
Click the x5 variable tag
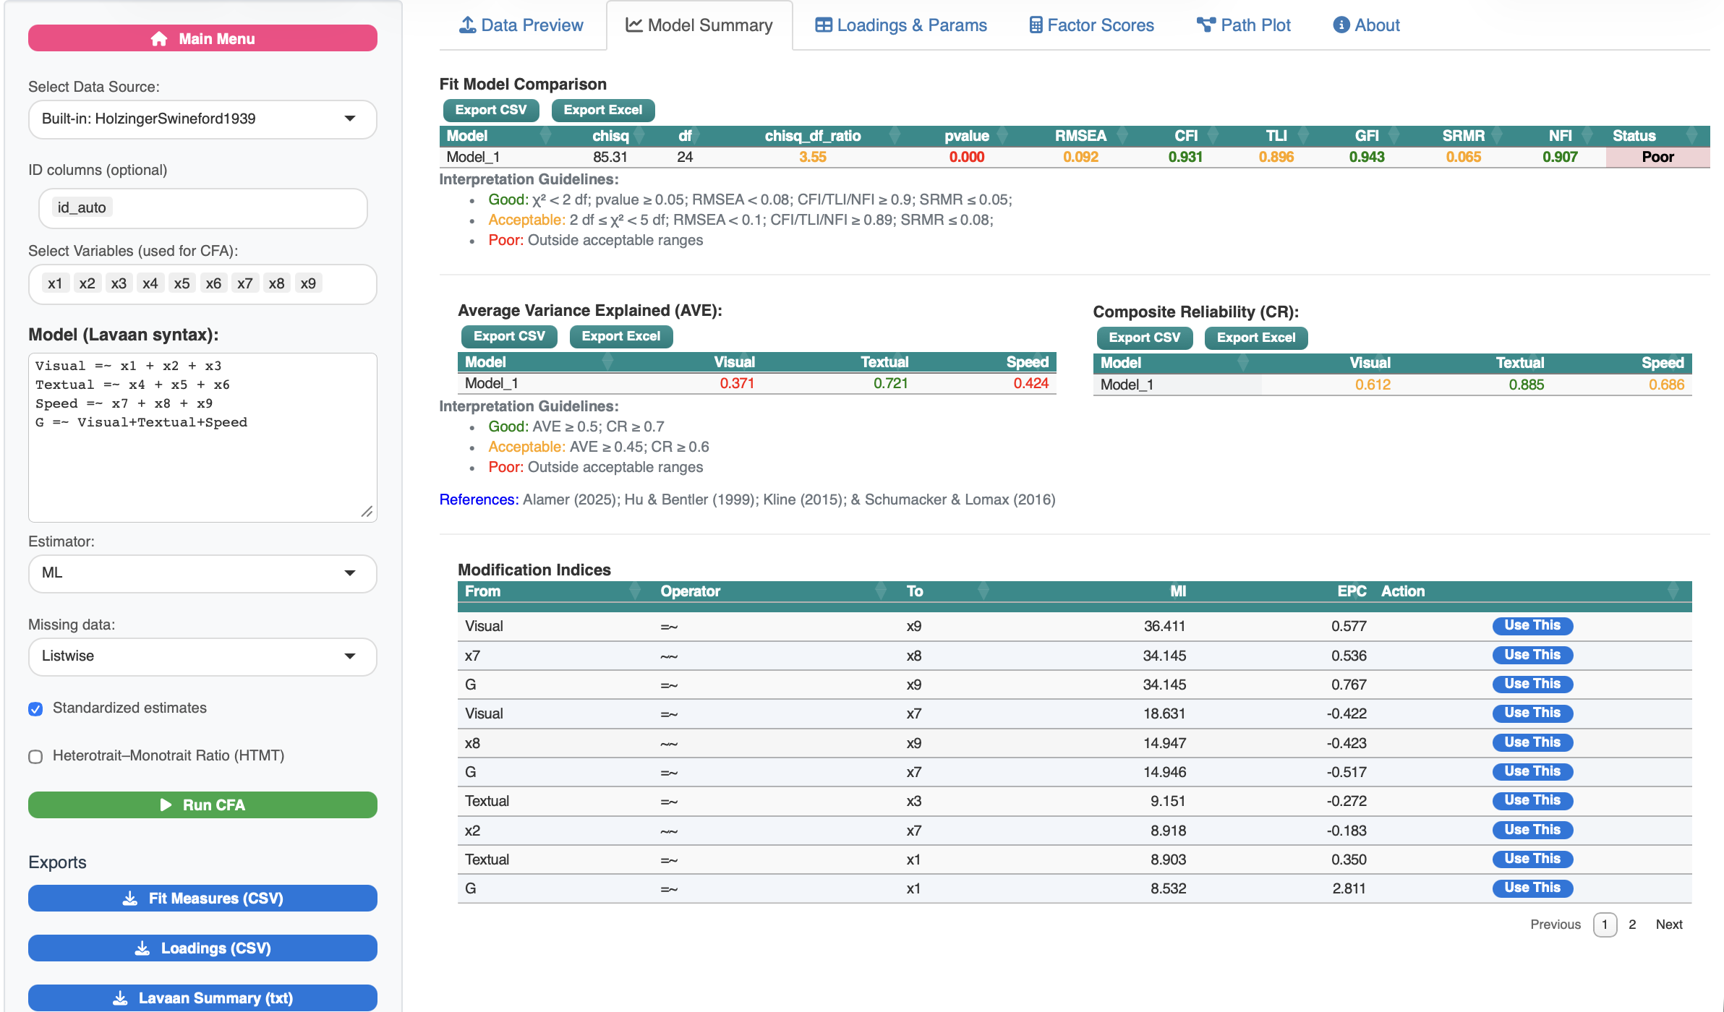click(182, 283)
